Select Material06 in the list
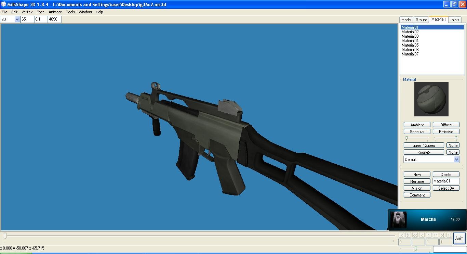The height and width of the screenshot is (254, 467). point(432,50)
